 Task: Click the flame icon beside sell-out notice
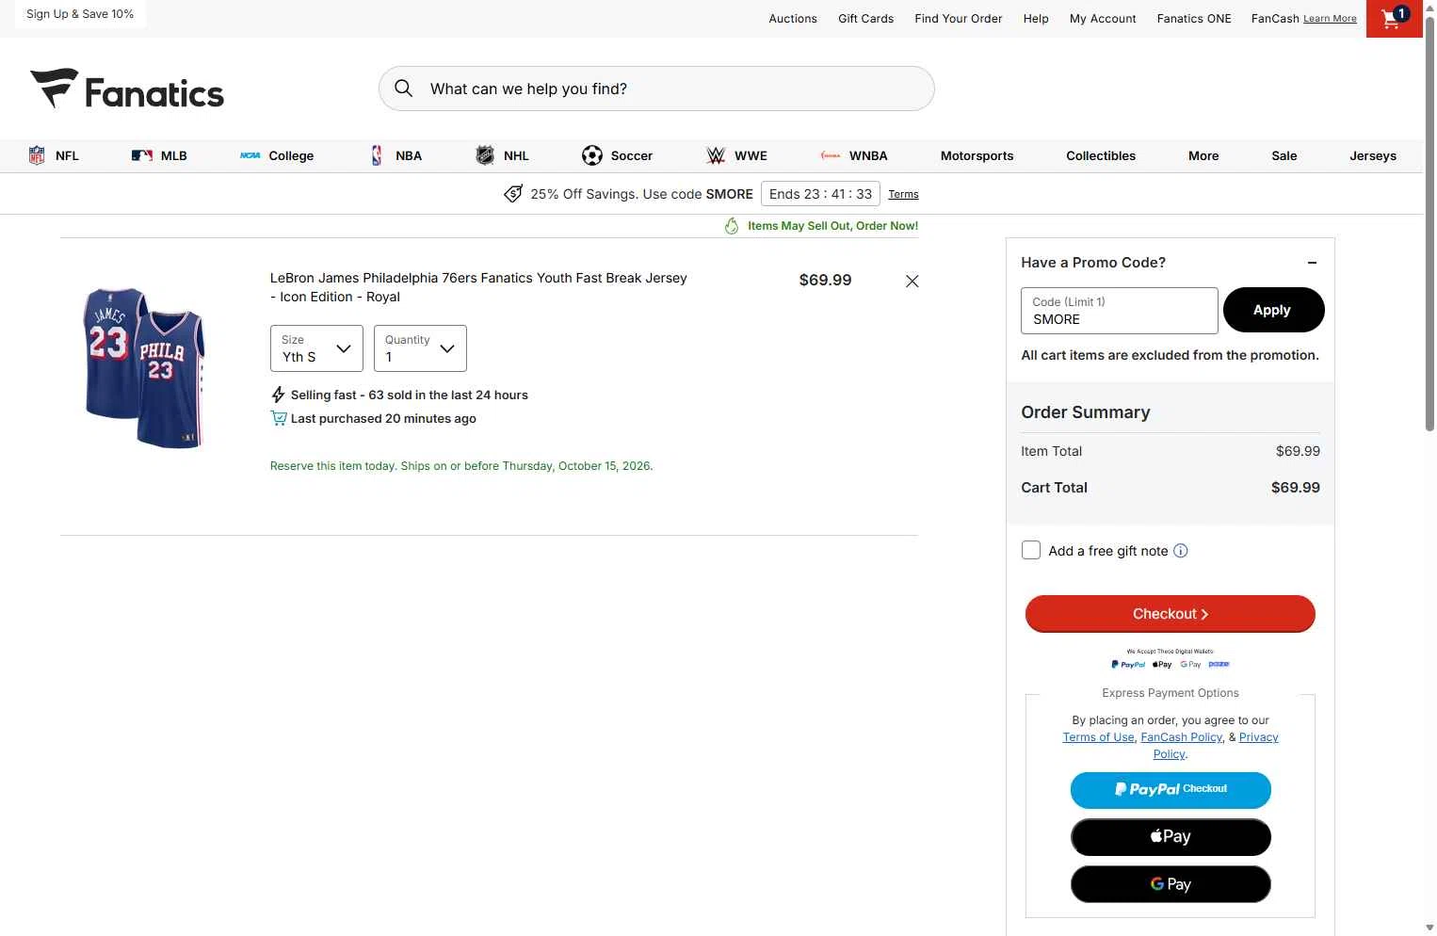click(732, 226)
